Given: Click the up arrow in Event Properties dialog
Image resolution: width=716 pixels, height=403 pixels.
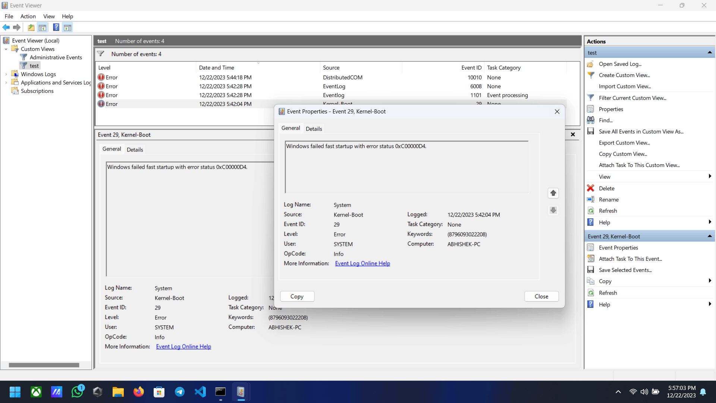Looking at the screenshot, I should pyautogui.click(x=553, y=193).
